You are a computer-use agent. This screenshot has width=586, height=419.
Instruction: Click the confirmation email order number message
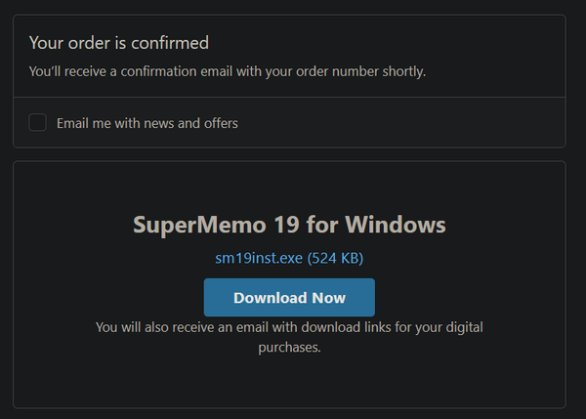coord(227,70)
